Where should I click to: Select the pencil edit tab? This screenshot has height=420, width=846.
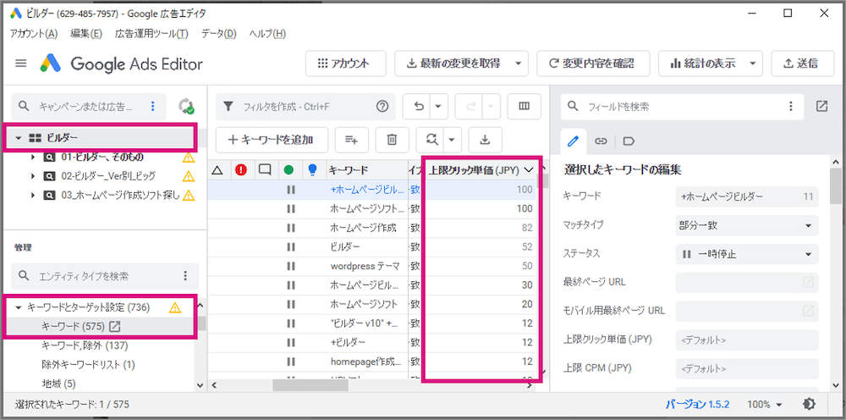tap(574, 141)
